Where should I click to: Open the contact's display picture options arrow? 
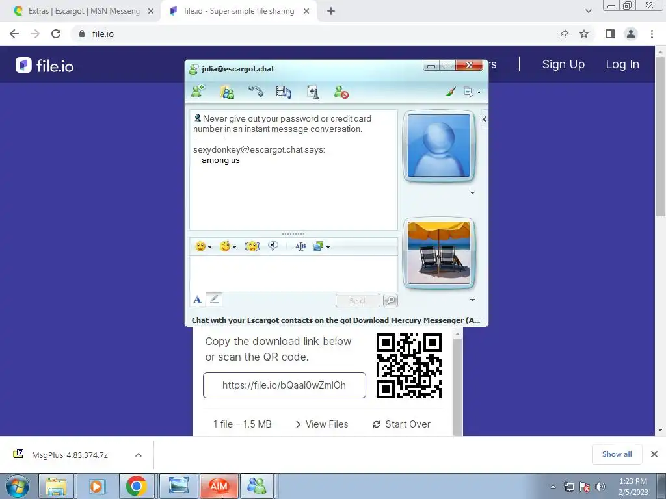(x=472, y=192)
